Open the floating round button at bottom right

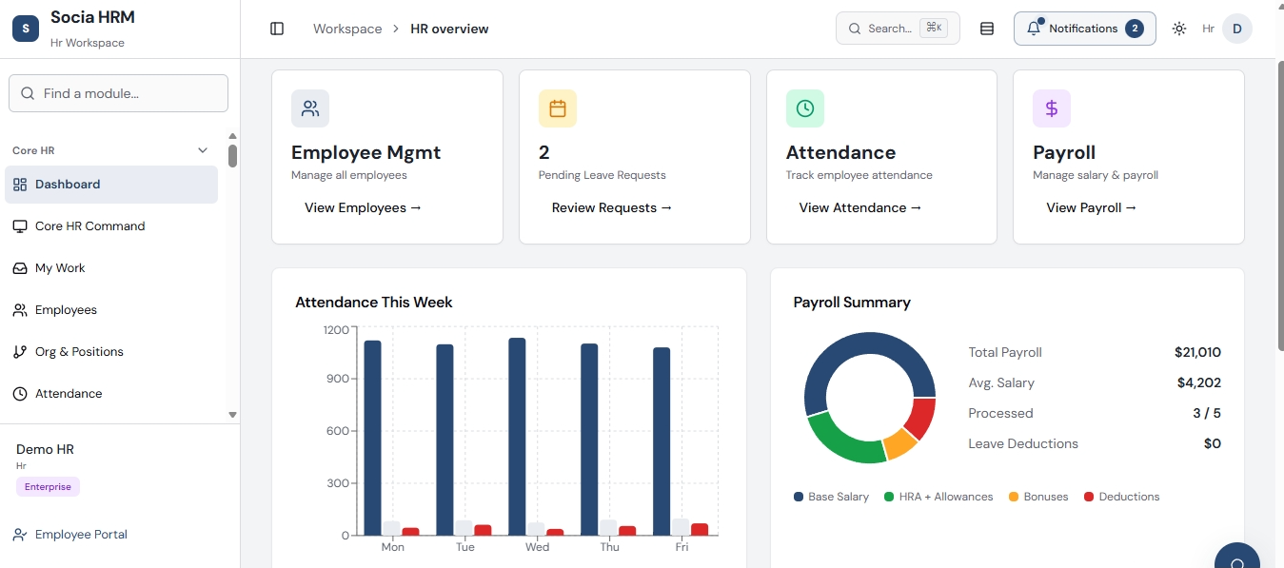point(1237,556)
